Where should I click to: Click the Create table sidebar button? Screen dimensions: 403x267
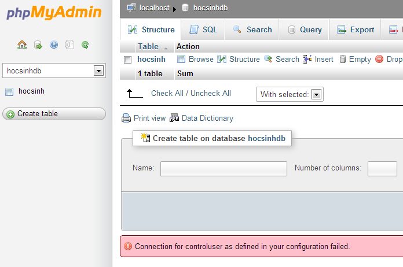[x=54, y=114]
